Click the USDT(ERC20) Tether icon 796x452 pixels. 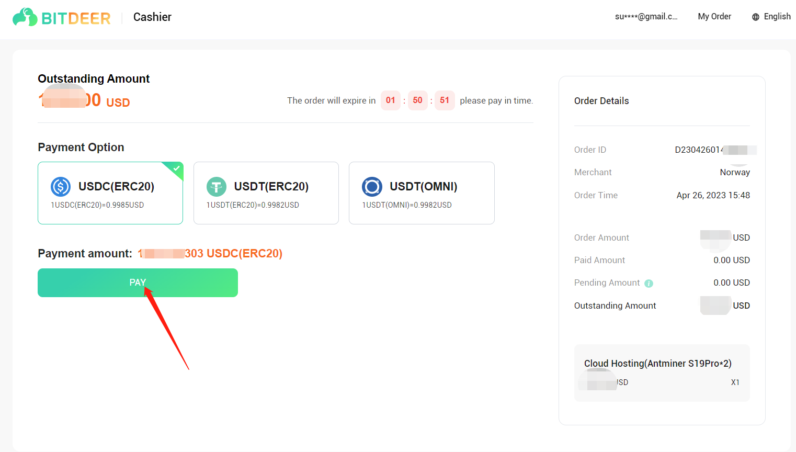tap(217, 187)
